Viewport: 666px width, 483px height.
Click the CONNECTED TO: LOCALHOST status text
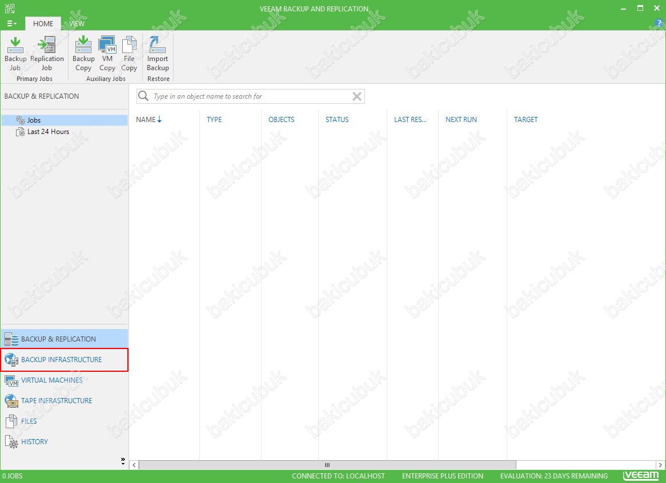point(338,476)
